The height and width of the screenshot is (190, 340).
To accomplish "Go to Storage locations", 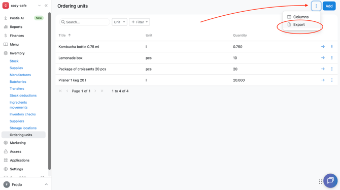I will 23,128.
